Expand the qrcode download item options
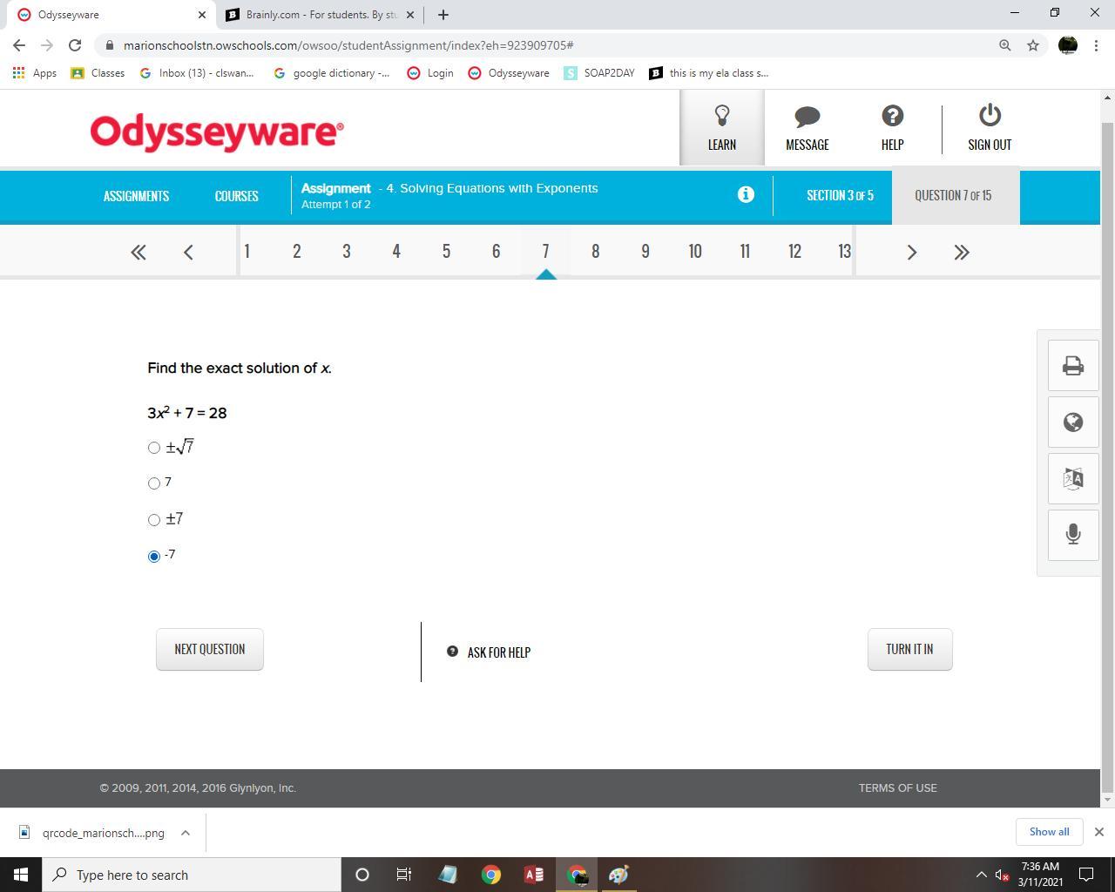This screenshot has width=1115, height=892. click(x=186, y=833)
